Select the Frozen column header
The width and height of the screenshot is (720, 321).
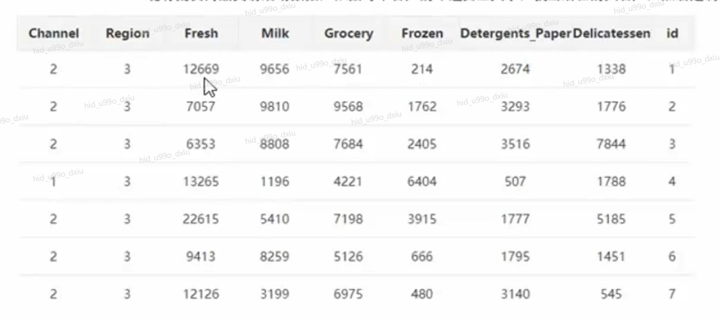[422, 33]
